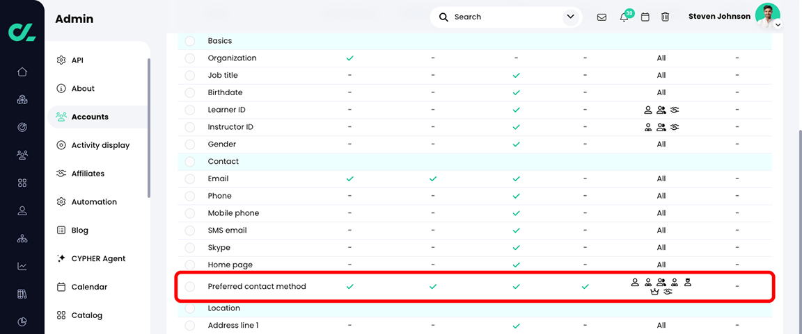Click the crown icon in Preferred contact method row
802x334 pixels.
click(654, 292)
